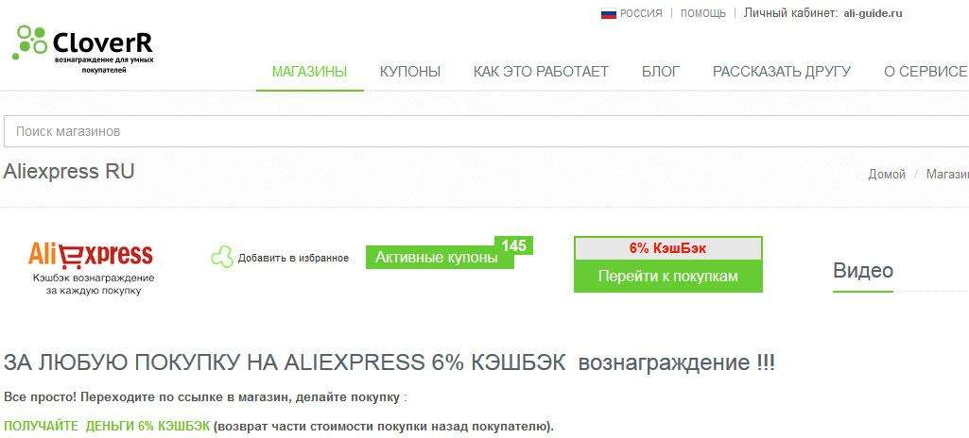Click Перейти к покупкам button

click(668, 277)
